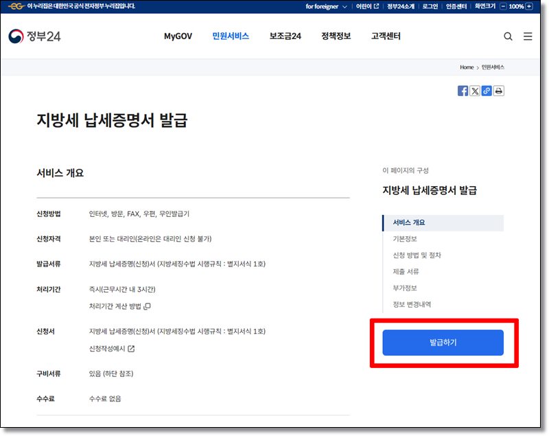549x436 pixels.
Task: Decrease screen size with minus button
Action: (x=503, y=6)
